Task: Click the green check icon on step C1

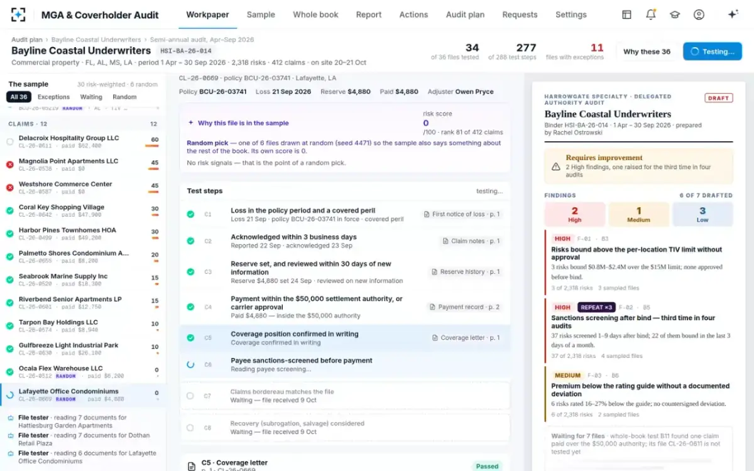Action: (190, 214)
